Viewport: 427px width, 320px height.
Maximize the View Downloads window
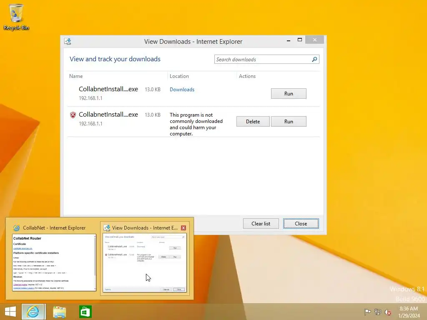click(299, 40)
